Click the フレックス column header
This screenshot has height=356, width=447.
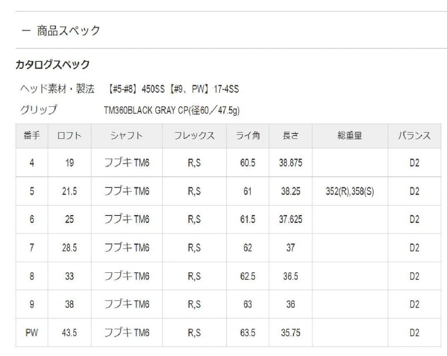click(x=194, y=136)
